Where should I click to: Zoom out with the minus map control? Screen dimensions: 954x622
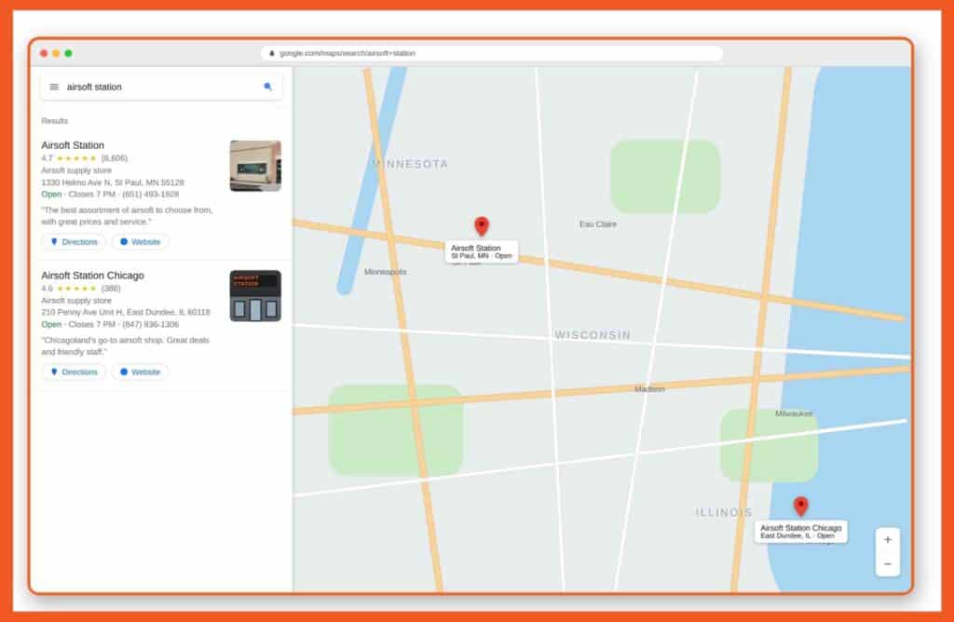[x=888, y=564]
